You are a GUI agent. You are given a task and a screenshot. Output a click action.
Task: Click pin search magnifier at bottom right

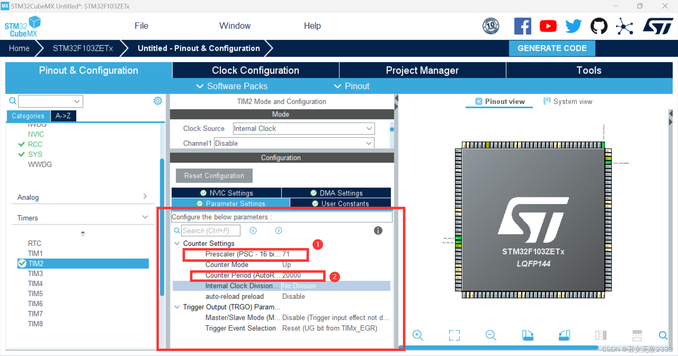click(x=663, y=335)
